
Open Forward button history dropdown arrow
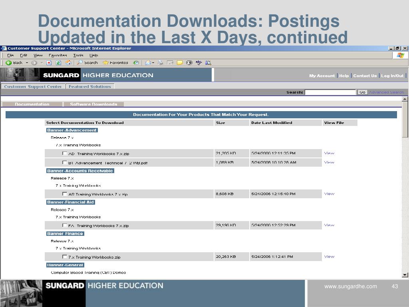pyautogui.click(x=42, y=63)
